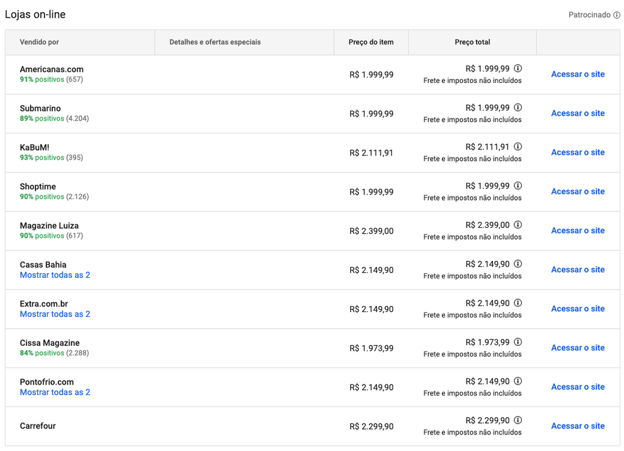Click info icon in Pontofrio.com row
The image size is (624, 451).
coord(518,381)
